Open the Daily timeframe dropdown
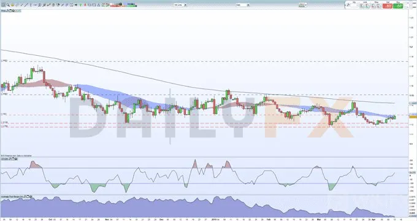Image resolution: width=417 pixels, height=221 pixels. tap(243, 5)
